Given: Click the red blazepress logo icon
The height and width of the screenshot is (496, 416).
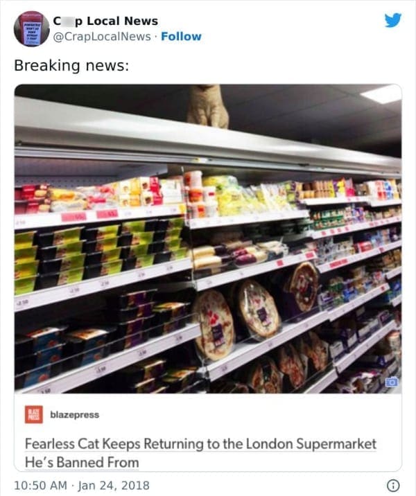Looking at the screenshot, I should point(34,414).
